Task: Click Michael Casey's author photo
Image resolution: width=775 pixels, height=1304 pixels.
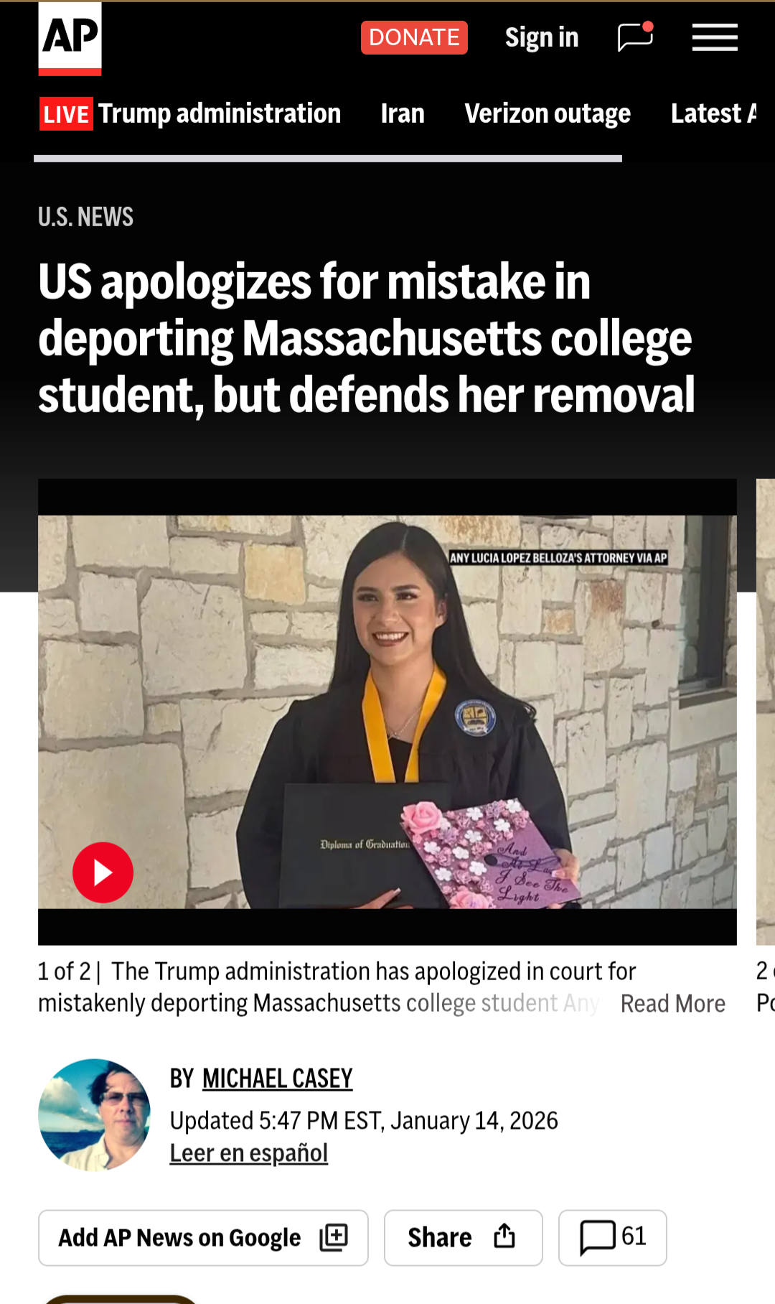Action: [94, 1115]
